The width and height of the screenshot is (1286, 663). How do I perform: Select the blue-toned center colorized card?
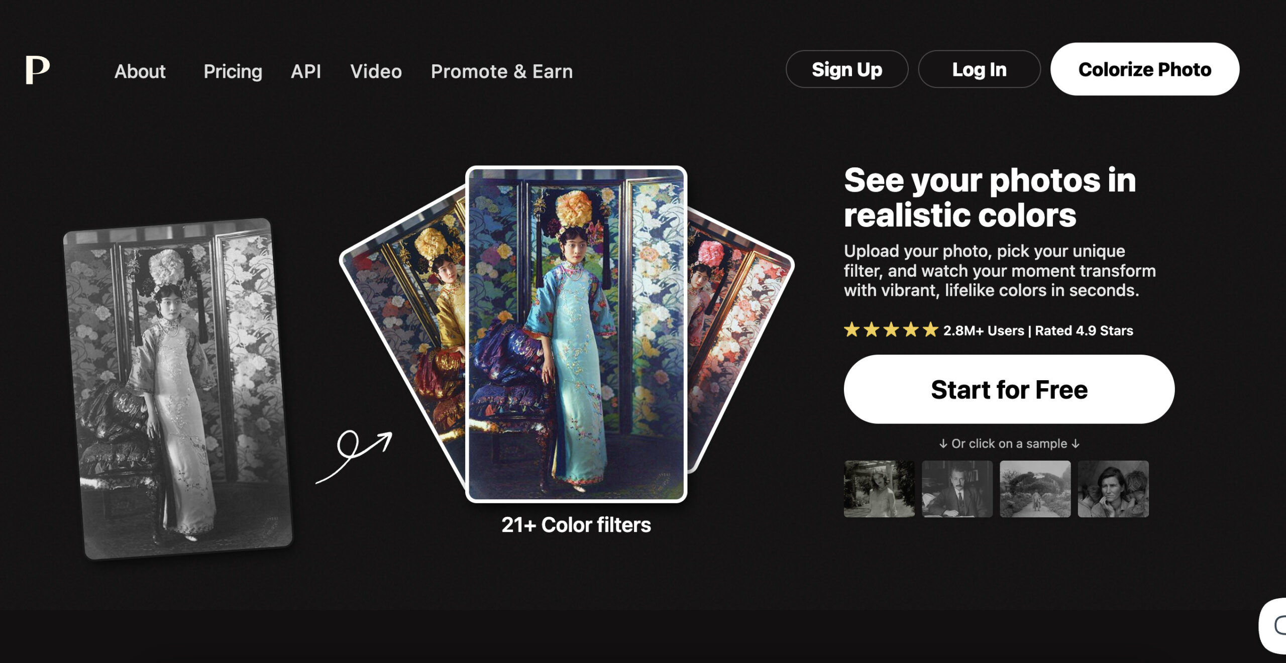576,334
